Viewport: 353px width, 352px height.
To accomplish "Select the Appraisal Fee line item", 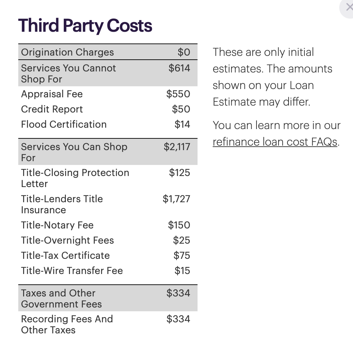I will point(108,94).
